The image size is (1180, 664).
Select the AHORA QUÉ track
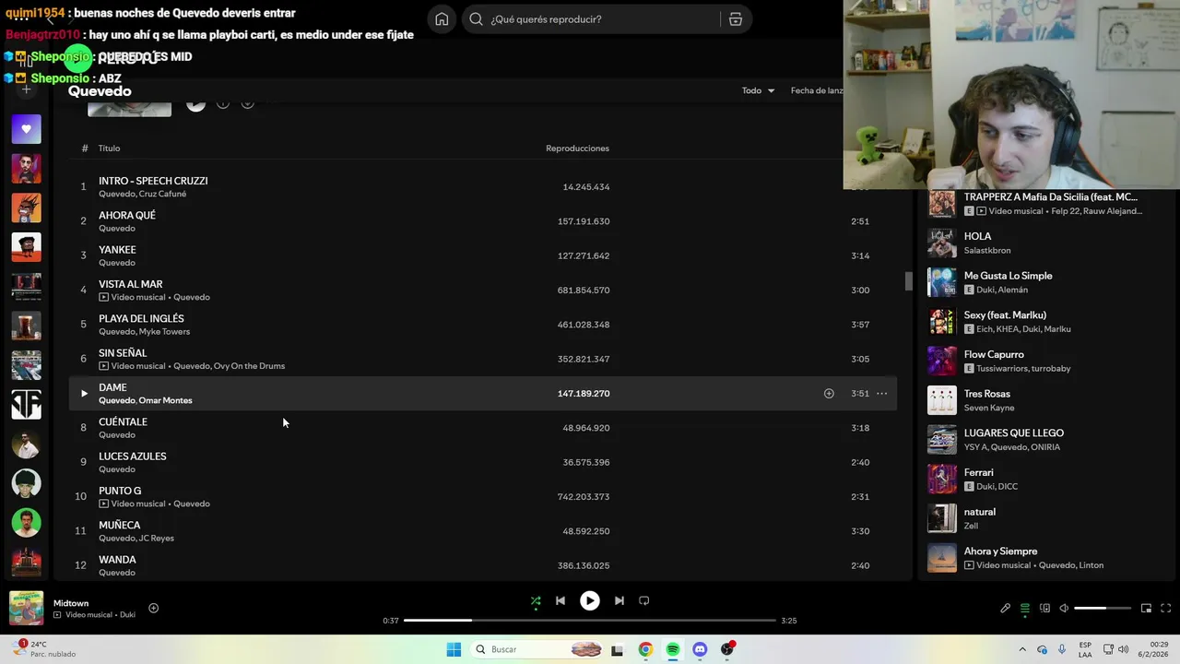tap(484, 221)
